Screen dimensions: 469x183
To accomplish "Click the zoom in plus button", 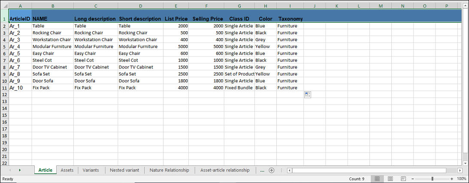I will pos(452,179).
